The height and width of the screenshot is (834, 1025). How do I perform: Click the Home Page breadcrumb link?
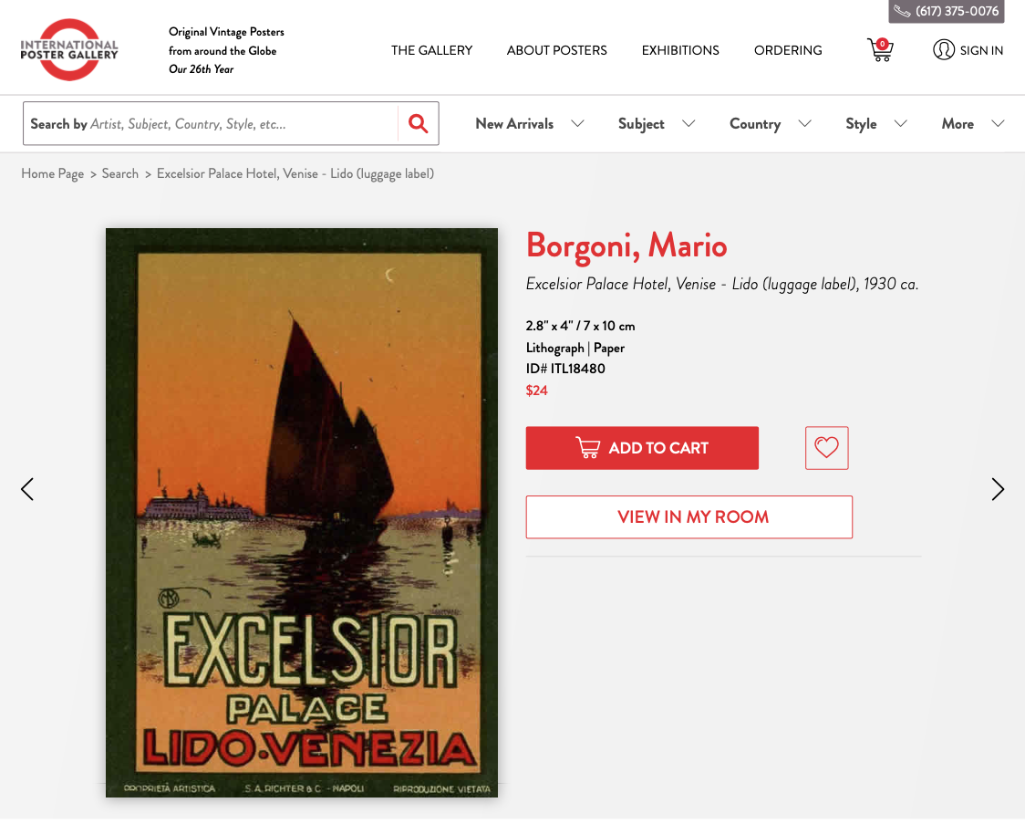coord(52,173)
